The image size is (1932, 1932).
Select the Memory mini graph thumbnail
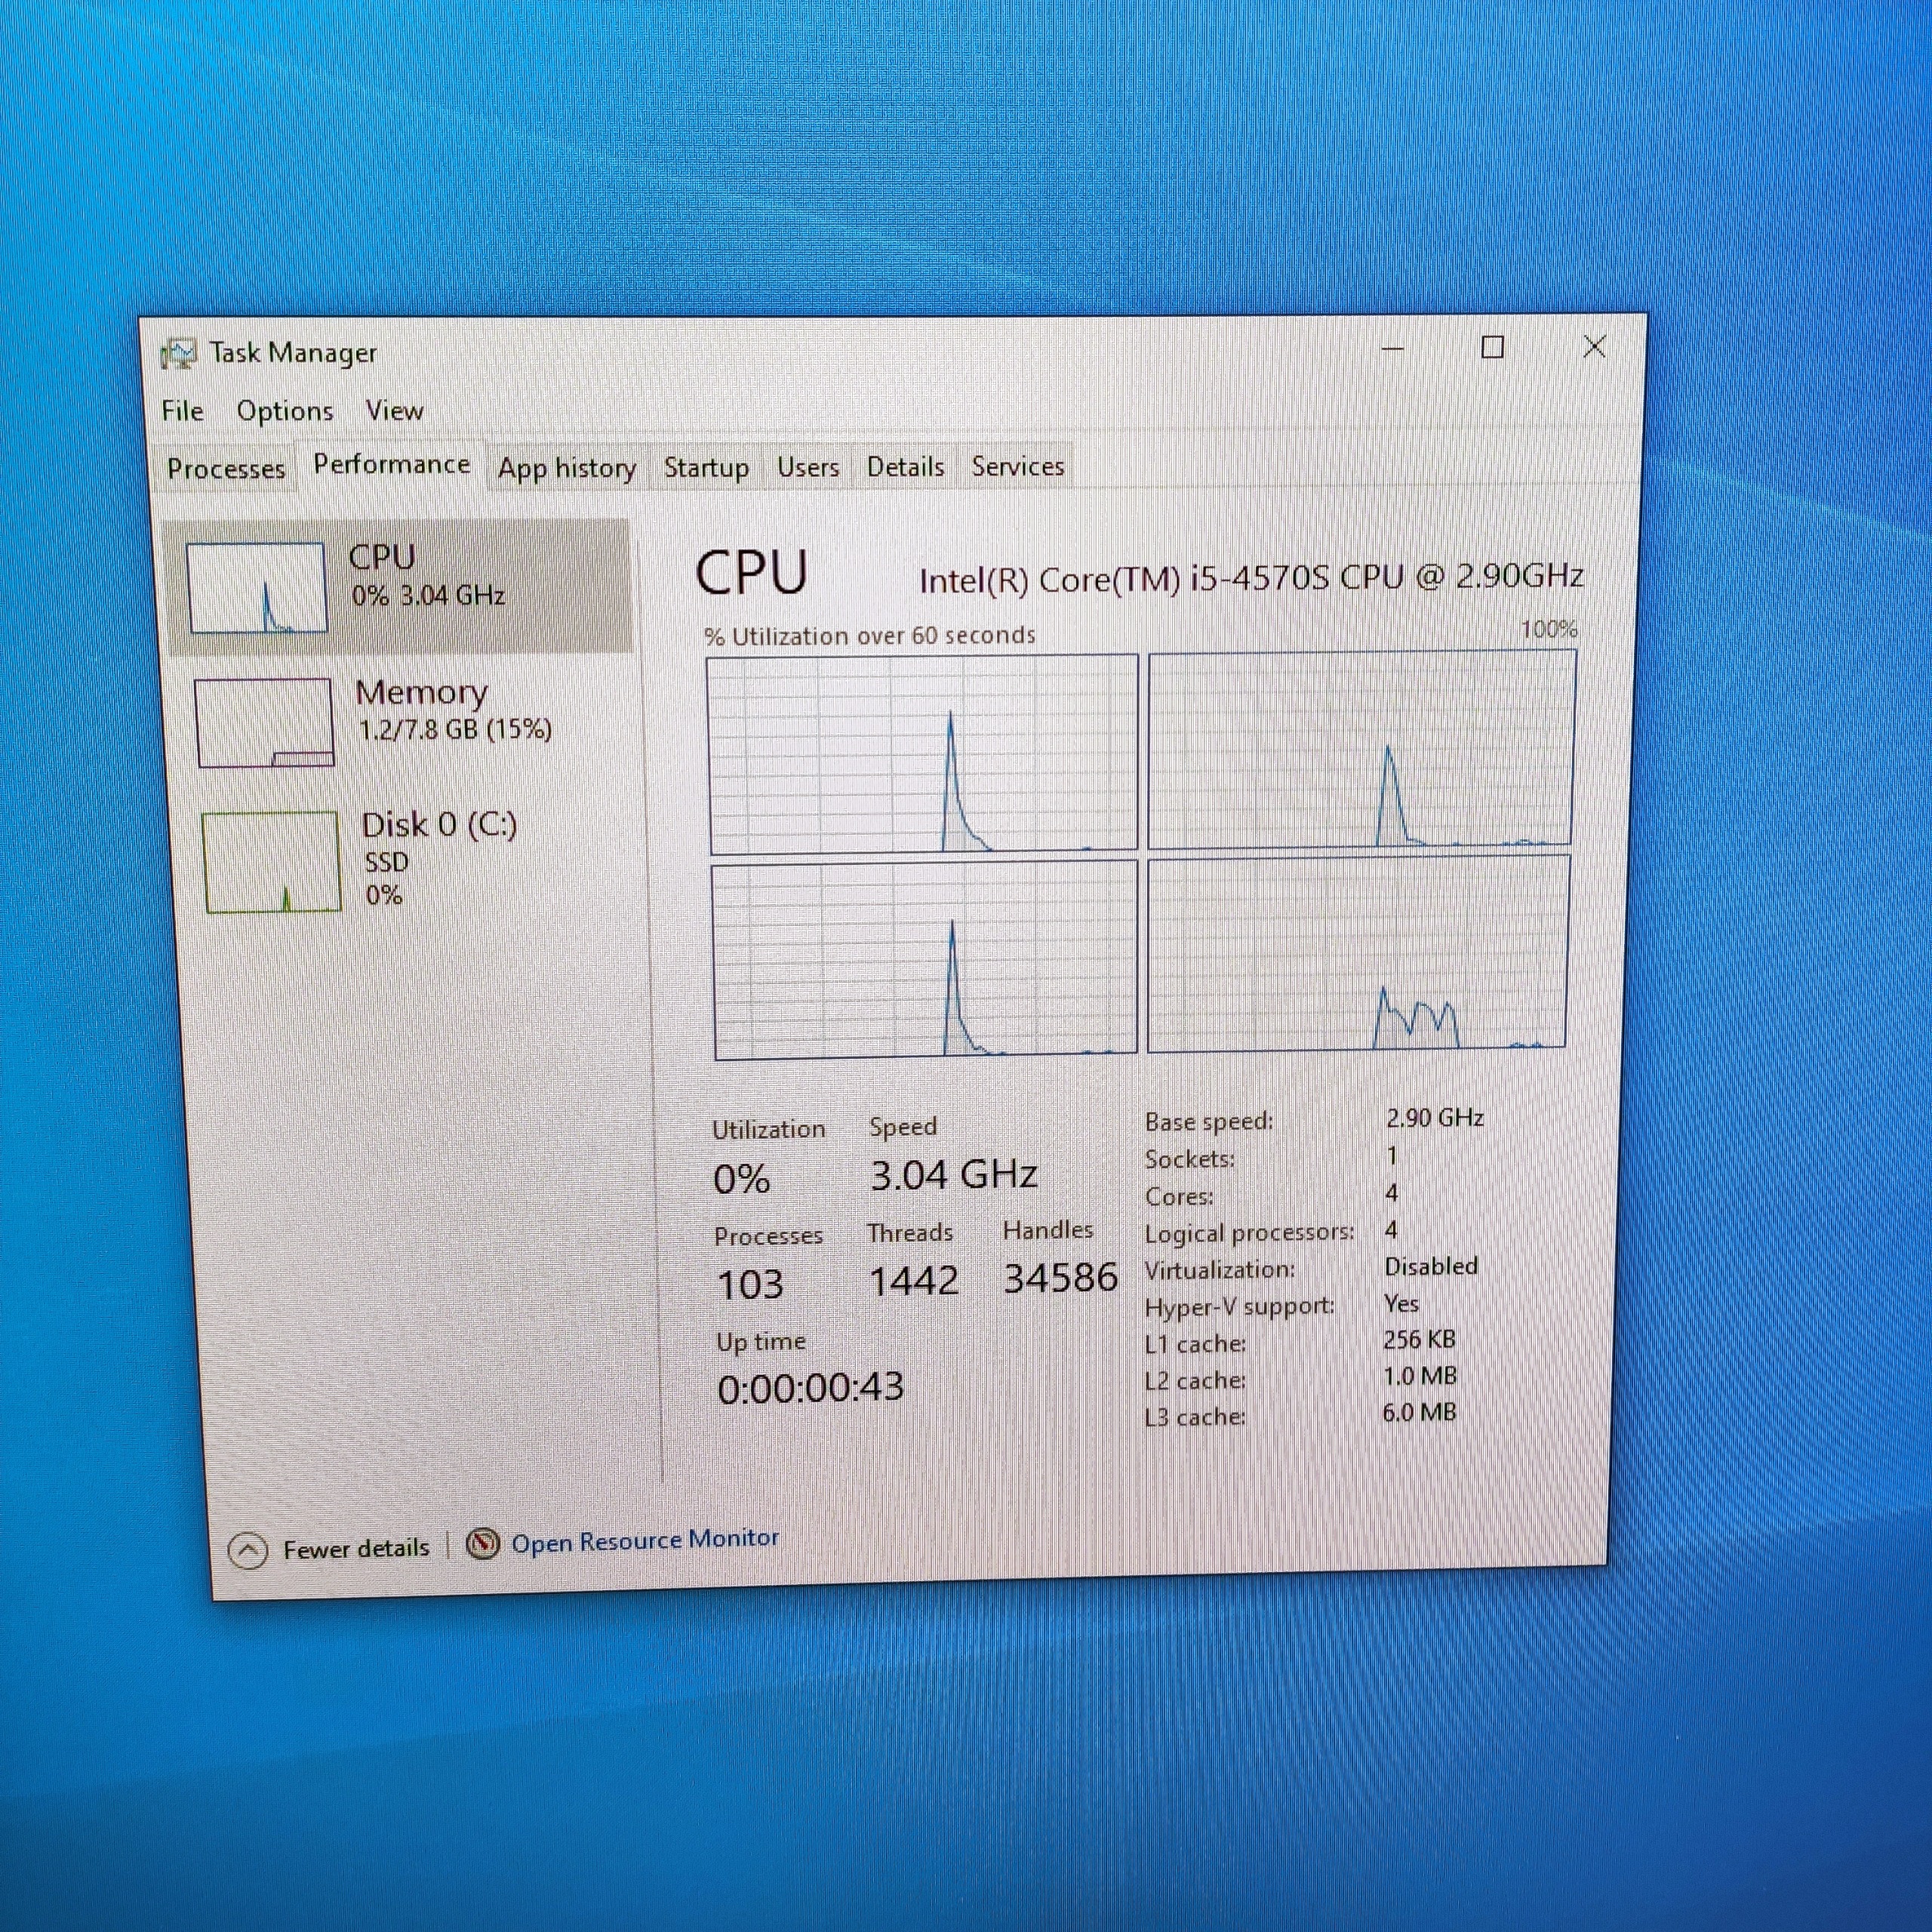point(265,723)
